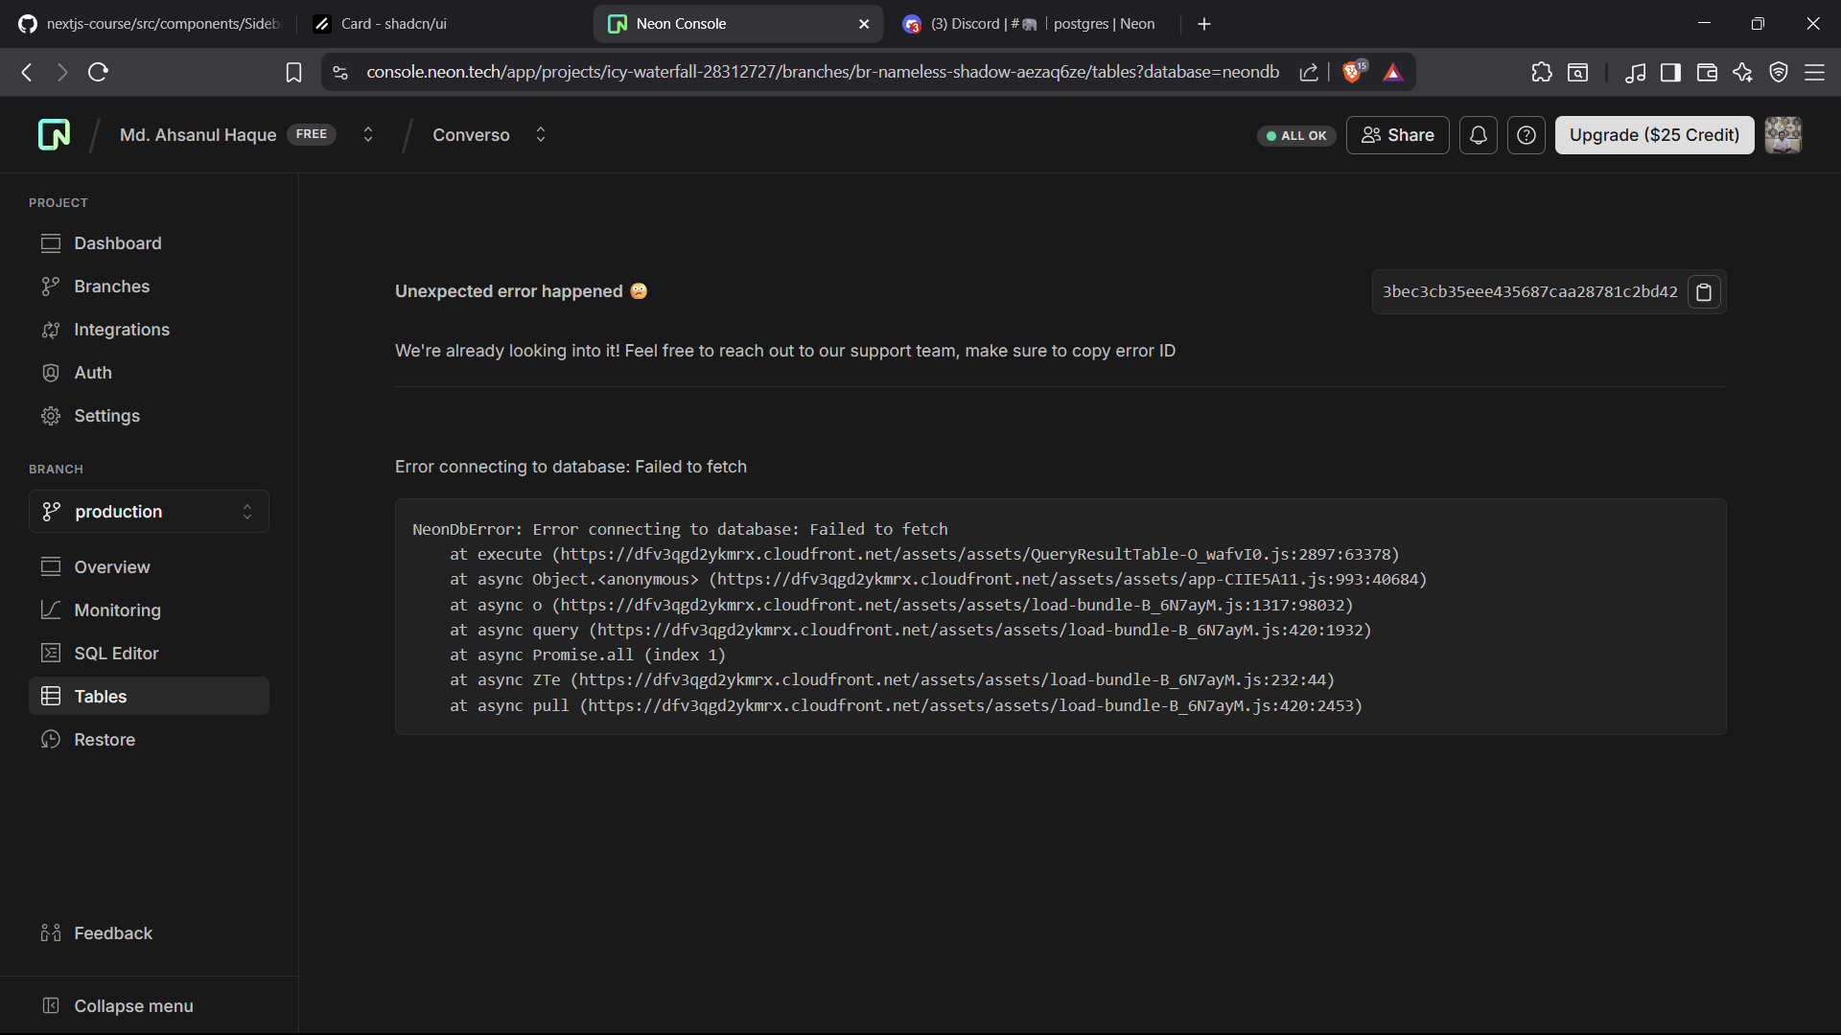The height and width of the screenshot is (1035, 1841).
Task: Click the QueryResultTable stack trace line
Action: 924,554
